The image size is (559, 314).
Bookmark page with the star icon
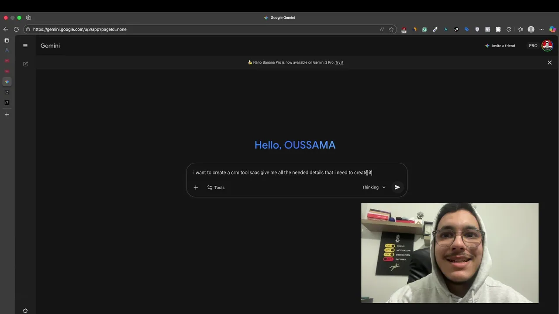point(391,29)
